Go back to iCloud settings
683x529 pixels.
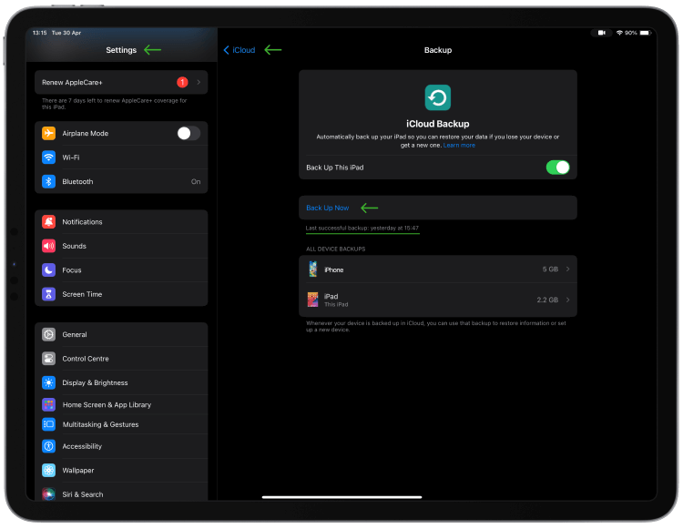pos(240,50)
